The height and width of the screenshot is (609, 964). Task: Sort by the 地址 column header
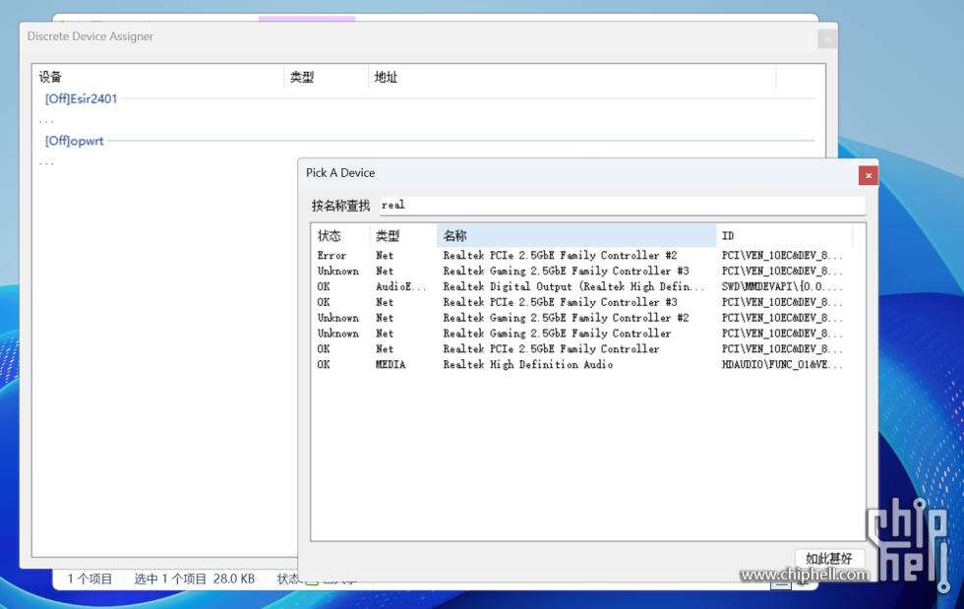(x=572, y=77)
